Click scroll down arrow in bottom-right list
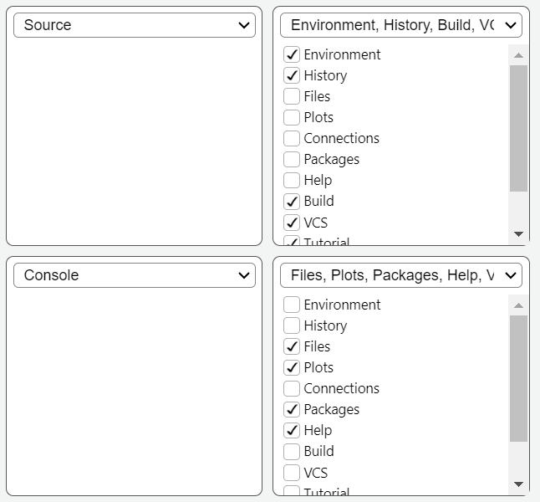Viewport: 540px width, 502px height. [x=518, y=484]
